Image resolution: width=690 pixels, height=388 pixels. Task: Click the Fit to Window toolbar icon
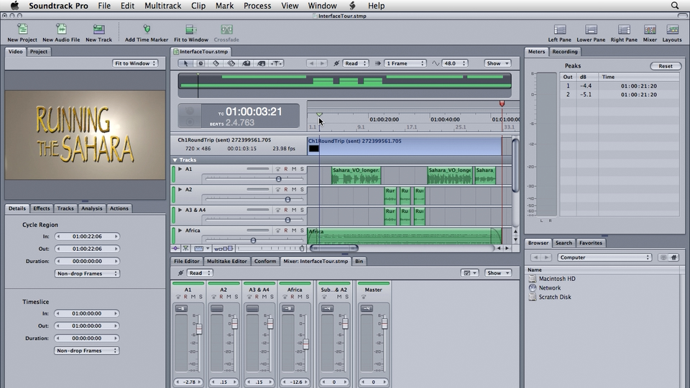tap(191, 29)
